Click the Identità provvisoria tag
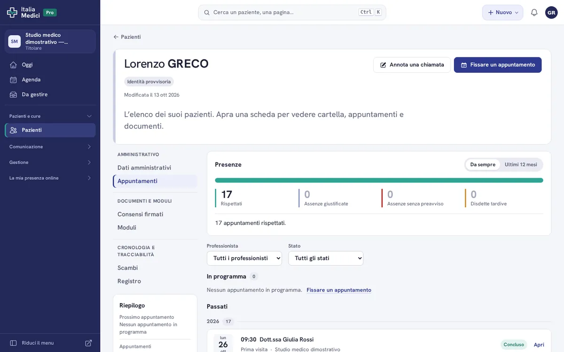This screenshot has height=352, width=564. point(149,82)
